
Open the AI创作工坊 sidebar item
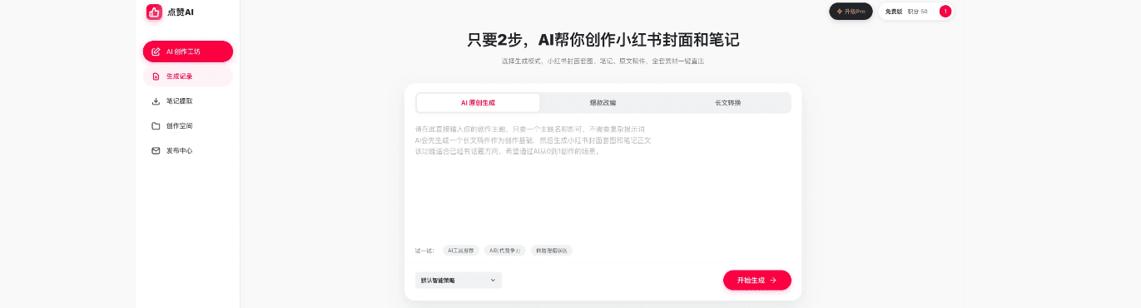pos(188,51)
